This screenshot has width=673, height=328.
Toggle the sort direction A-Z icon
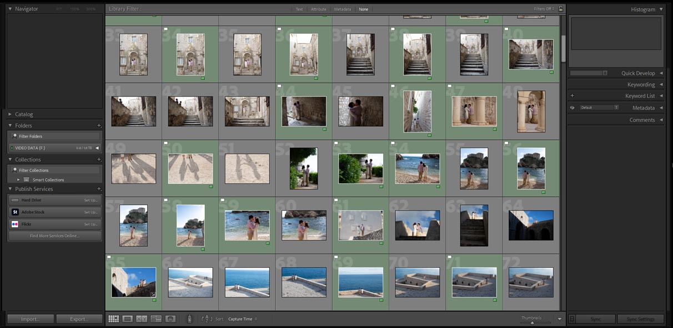[x=208, y=319]
